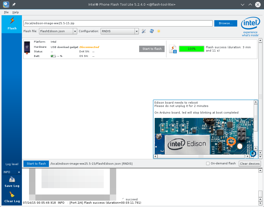Select the disconnected phone device icon

[x=27, y=48]
